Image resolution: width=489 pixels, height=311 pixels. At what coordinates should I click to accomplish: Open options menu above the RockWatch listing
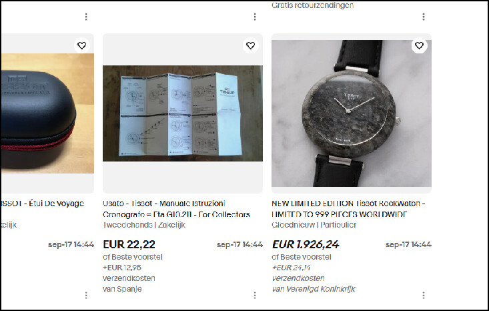pos(424,17)
